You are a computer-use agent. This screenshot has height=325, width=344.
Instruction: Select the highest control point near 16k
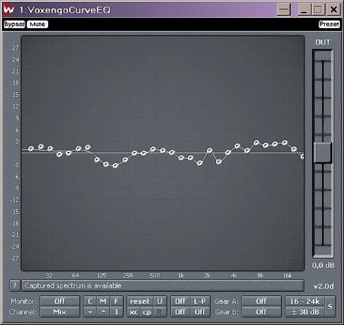285,143
